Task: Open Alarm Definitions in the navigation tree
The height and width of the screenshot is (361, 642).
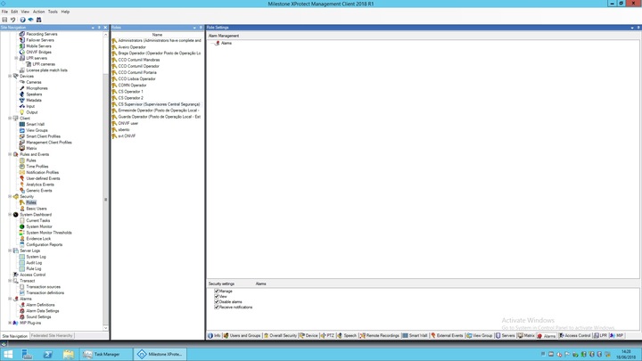Action: (x=40, y=305)
